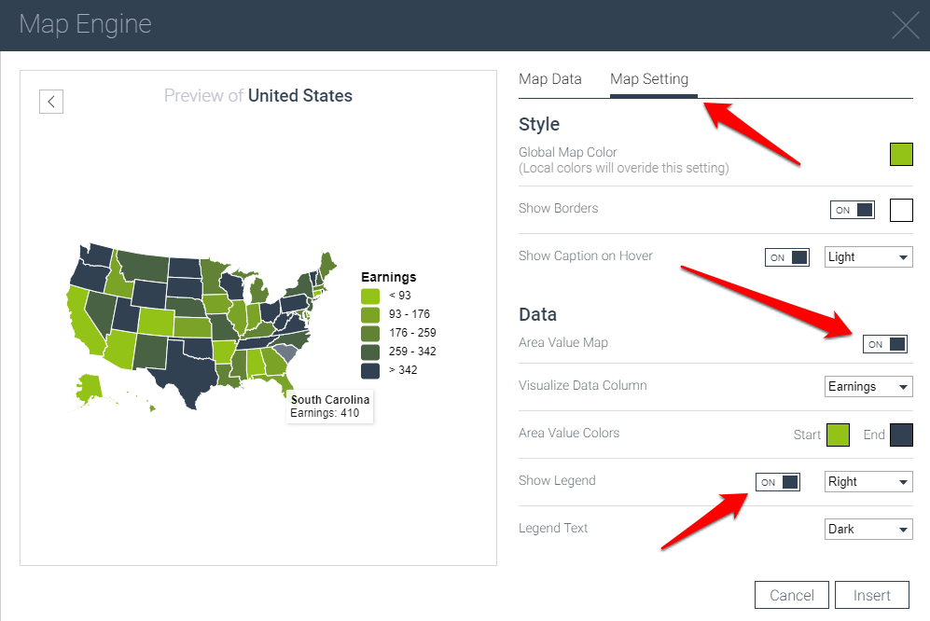Screen dimensions: 930x621
Task: Close the Map Engine dialog
Action: click(x=905, y=25)
